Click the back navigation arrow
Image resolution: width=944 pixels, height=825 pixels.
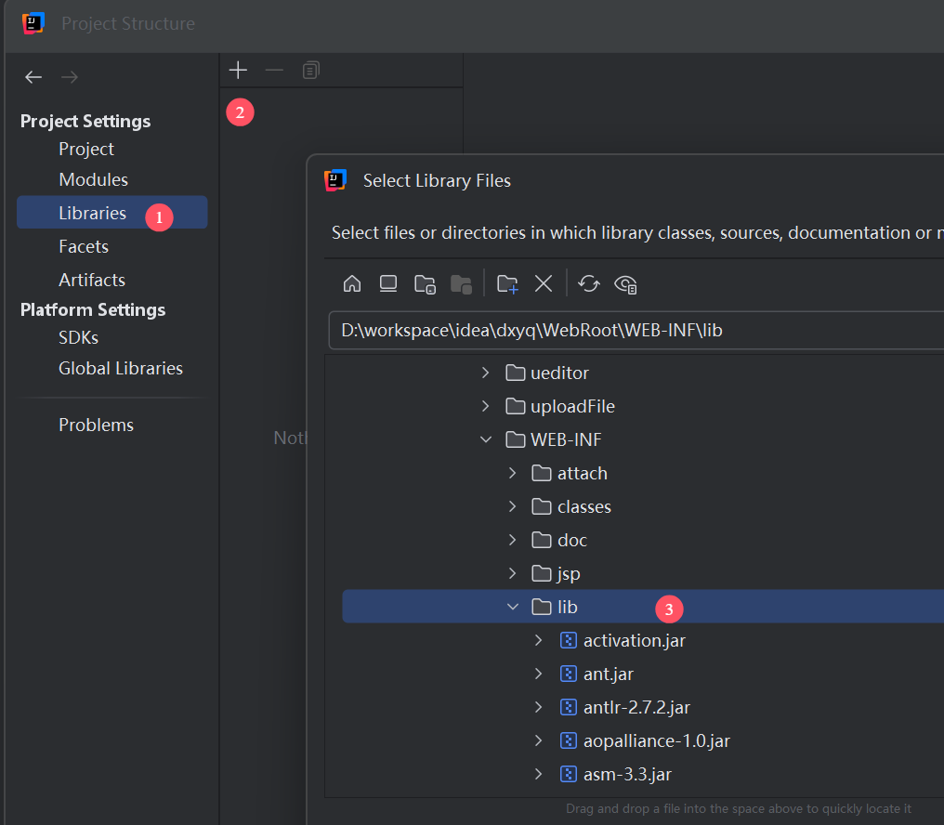coord(33,77)
